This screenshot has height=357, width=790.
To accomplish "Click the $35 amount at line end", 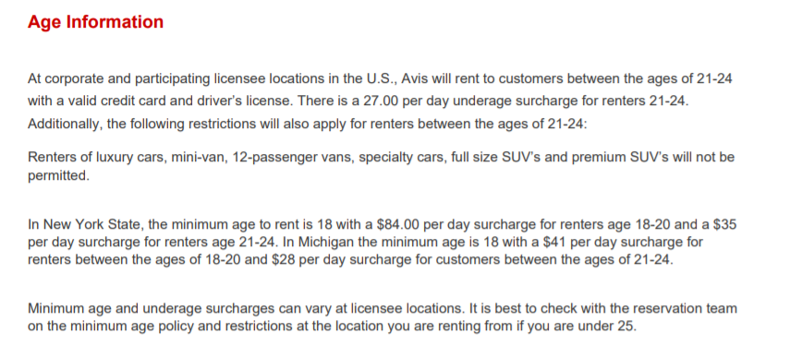I will coord(724,224).
